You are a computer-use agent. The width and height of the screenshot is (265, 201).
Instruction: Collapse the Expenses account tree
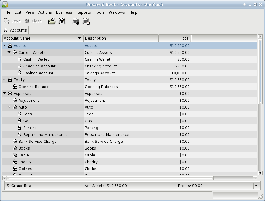pyautogui.click(x=4, y=93)
